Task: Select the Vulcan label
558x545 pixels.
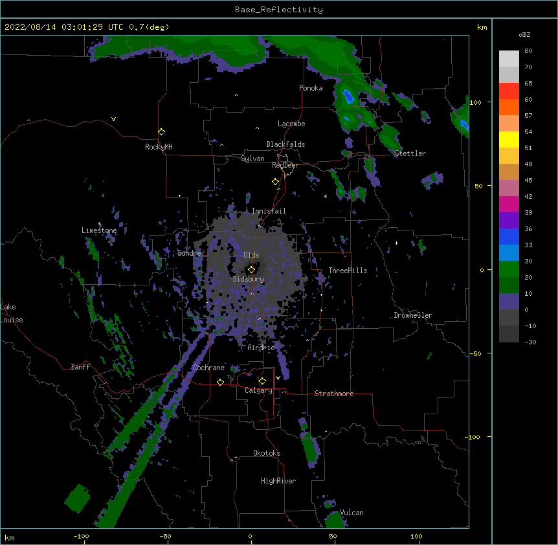Action: pyautogui.click(x=352, y=513)
